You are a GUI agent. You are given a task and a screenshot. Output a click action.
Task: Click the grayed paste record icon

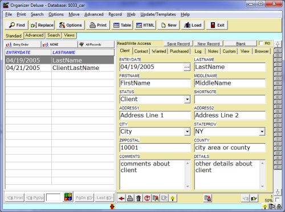click(164, 198)
